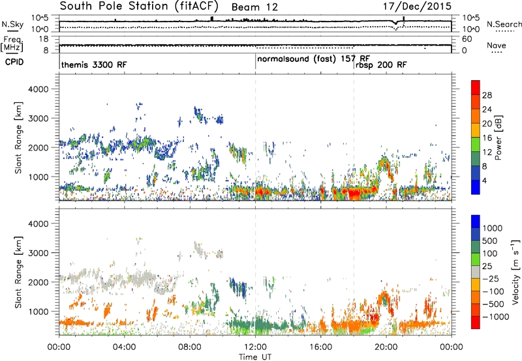The image size is (522, 361).
Task: Click the '1000' tick on Velocity scale
Action: pos(493,228)
